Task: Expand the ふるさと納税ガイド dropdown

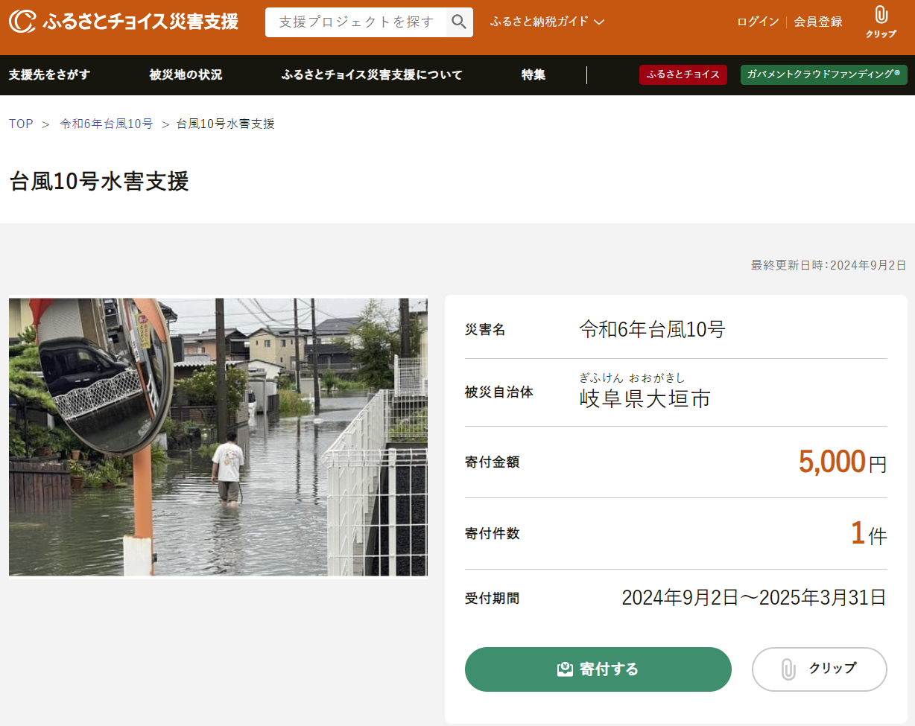Action: [x=547, y=22]
